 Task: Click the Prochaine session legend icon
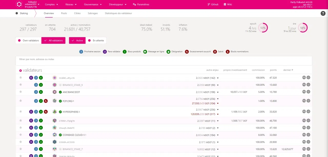pyautogui.click(x=81, y=52)
